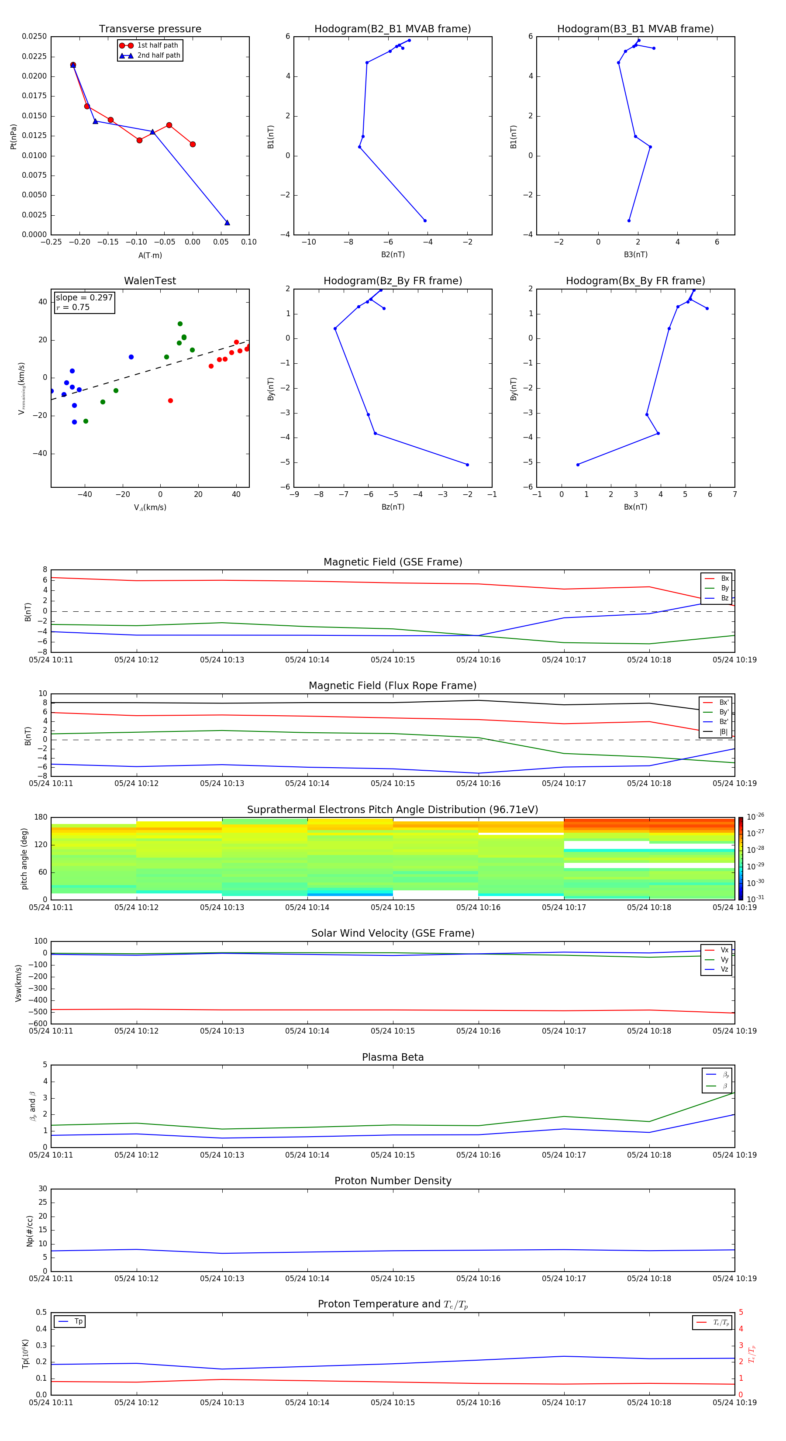
Task: Click the 'Plasma Beta' plot title
Action: 393,1058
